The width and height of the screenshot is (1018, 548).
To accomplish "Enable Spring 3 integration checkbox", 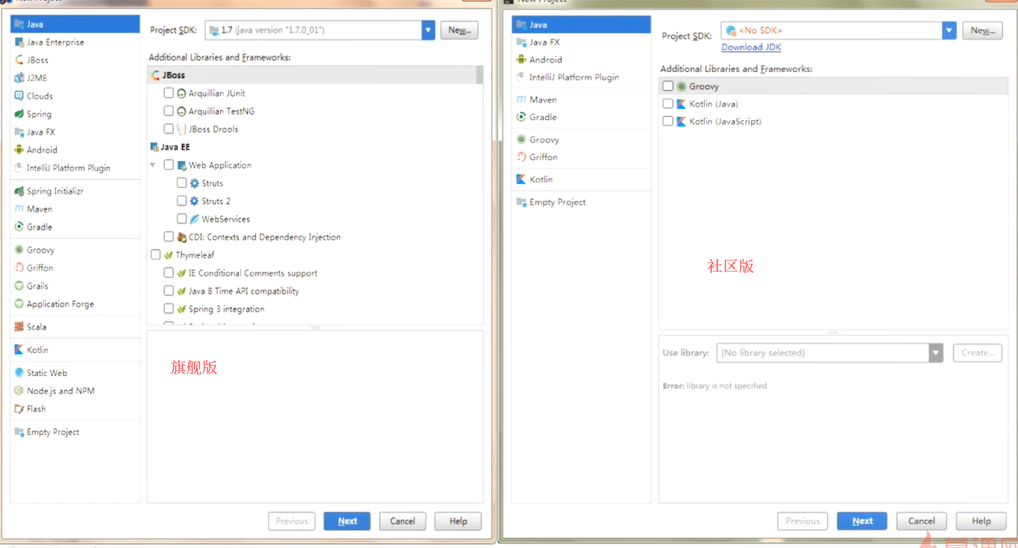I will (x=169, y=310).
